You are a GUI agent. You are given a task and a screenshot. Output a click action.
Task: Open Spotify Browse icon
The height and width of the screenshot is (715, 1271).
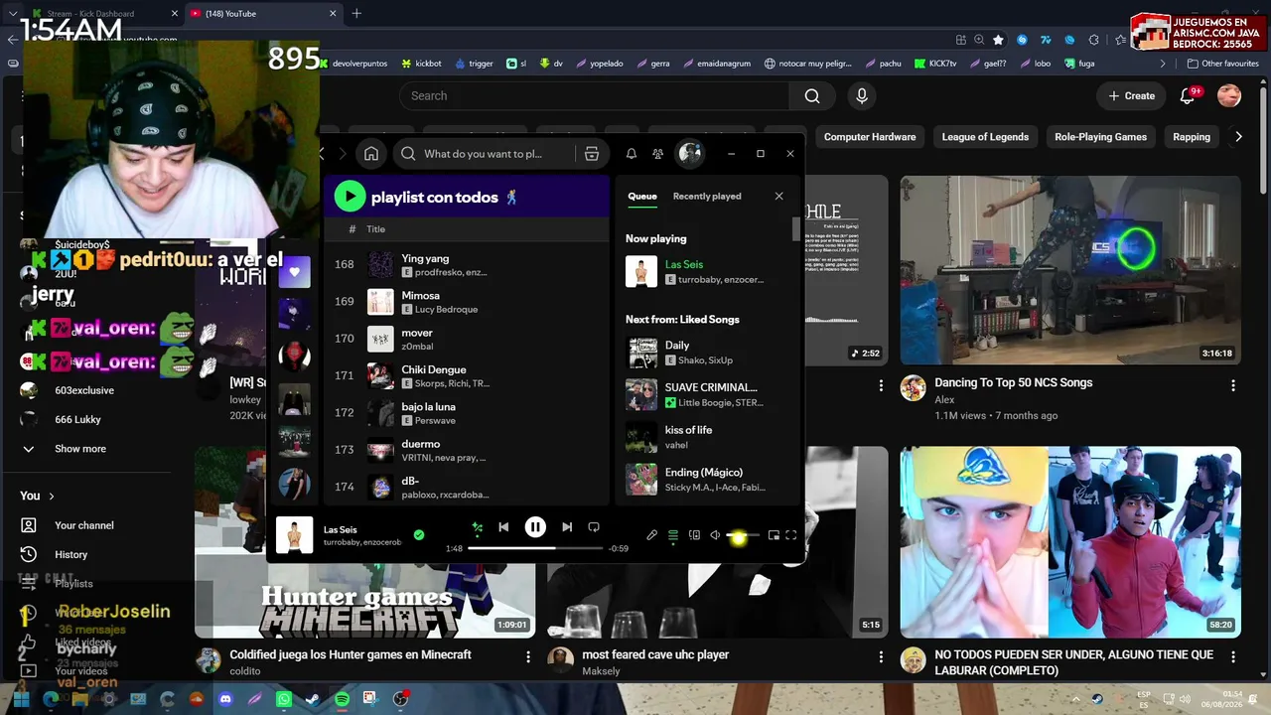coord(592,154)
